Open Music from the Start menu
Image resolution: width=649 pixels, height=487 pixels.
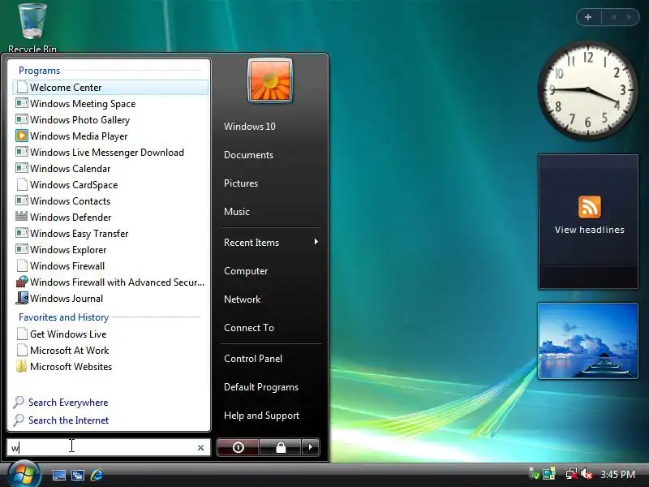tap(237, 212)
